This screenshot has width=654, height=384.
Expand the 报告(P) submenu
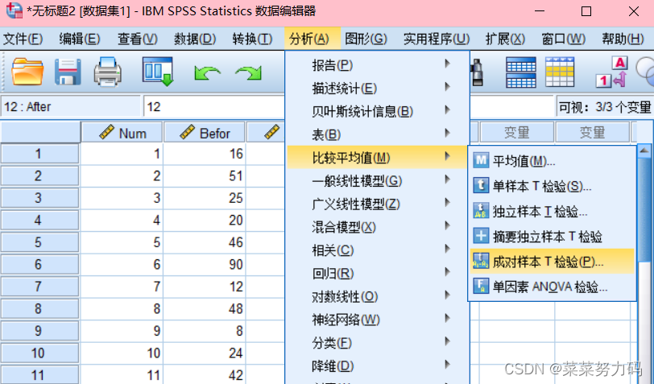(x=378, y=65)
